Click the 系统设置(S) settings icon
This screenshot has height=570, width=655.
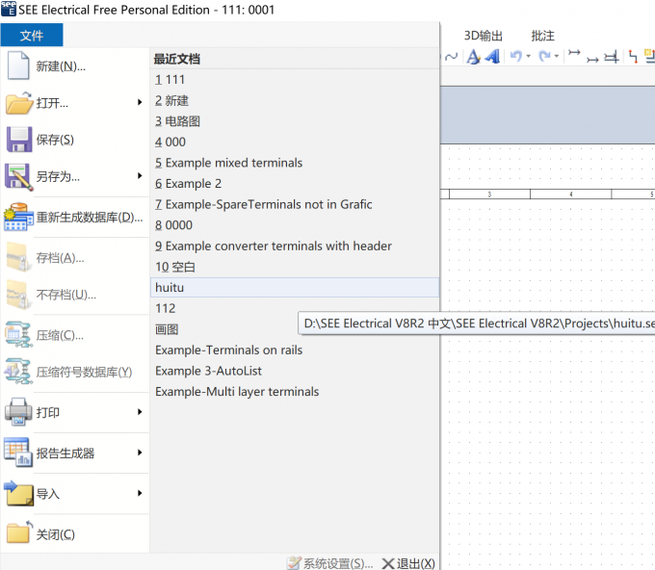[x=294, y=563]
